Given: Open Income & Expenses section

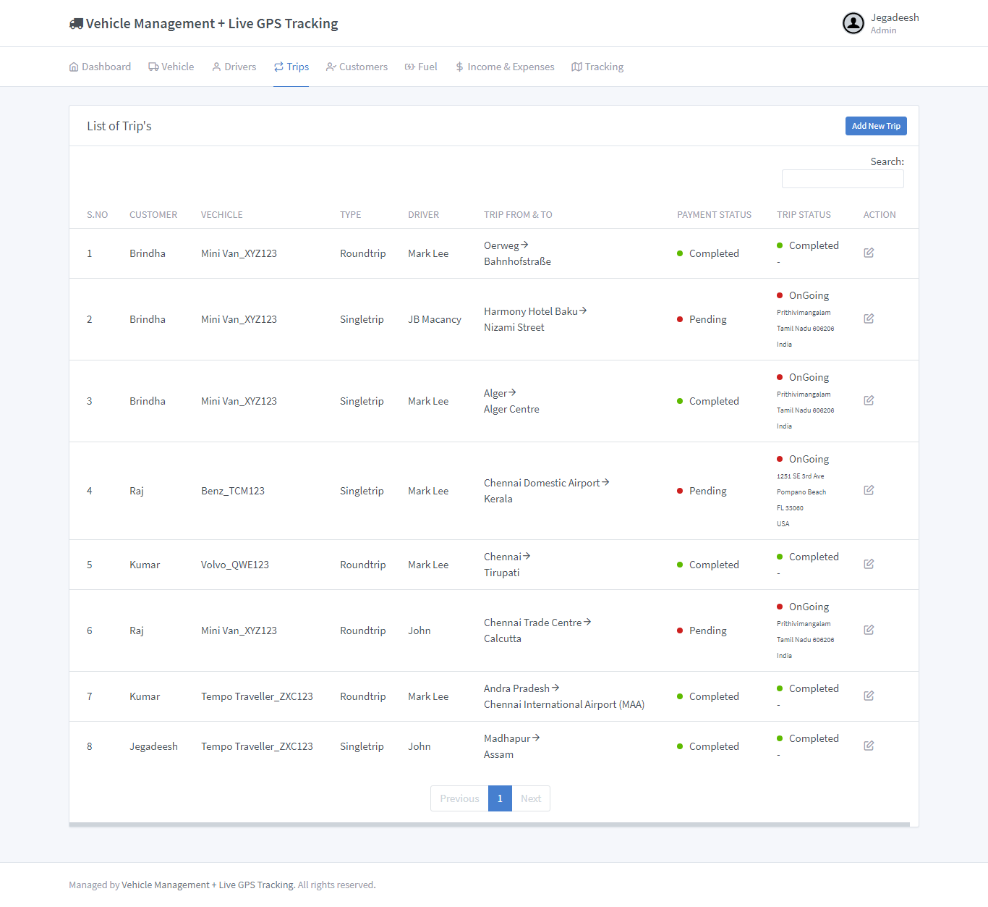Looking at the screenshot, I should [x=505, y=67].
